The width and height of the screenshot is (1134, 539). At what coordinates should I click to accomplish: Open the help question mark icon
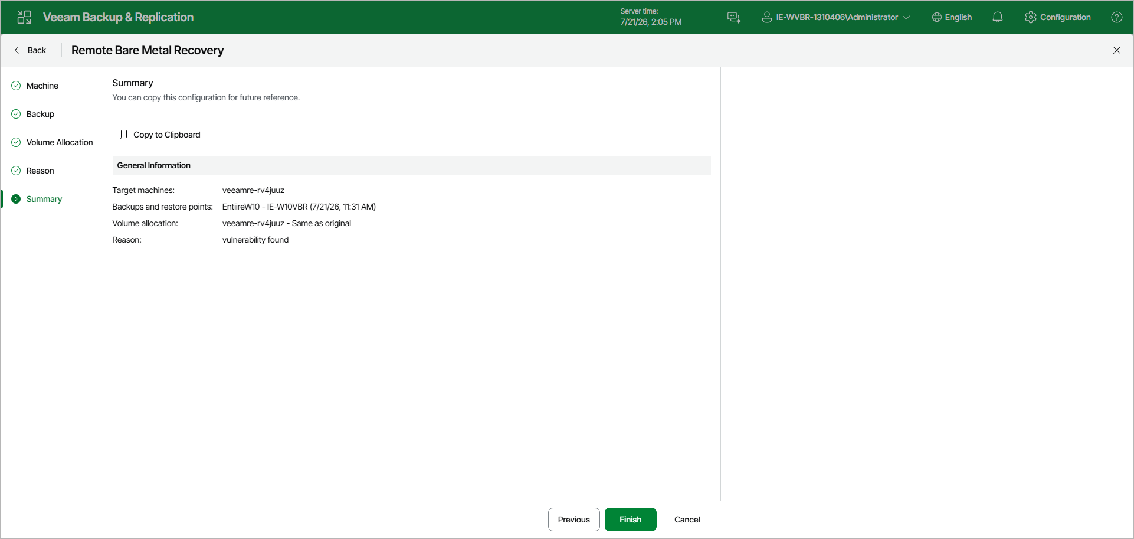pos(1117,17)
